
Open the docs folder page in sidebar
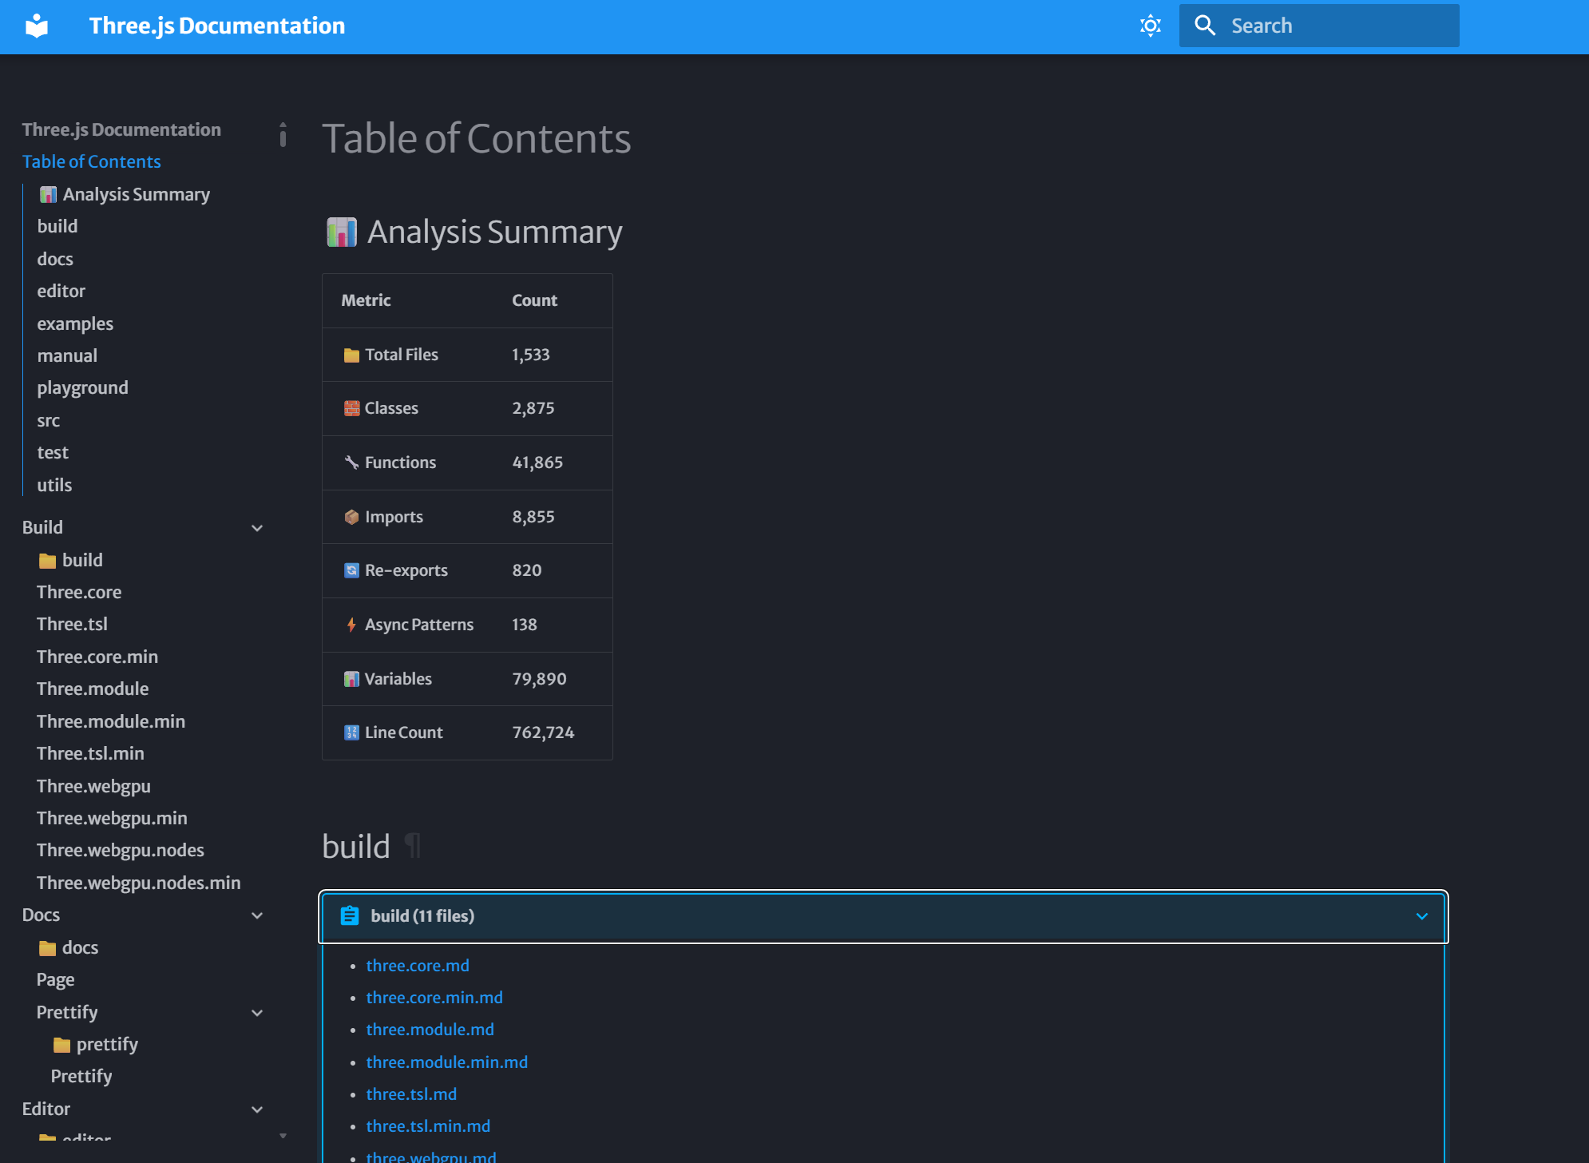[69, 948]
